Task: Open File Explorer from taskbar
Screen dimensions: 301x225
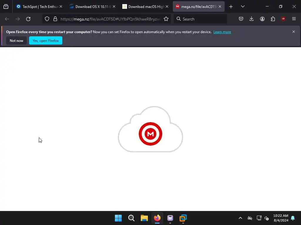Action: [144, 218]
